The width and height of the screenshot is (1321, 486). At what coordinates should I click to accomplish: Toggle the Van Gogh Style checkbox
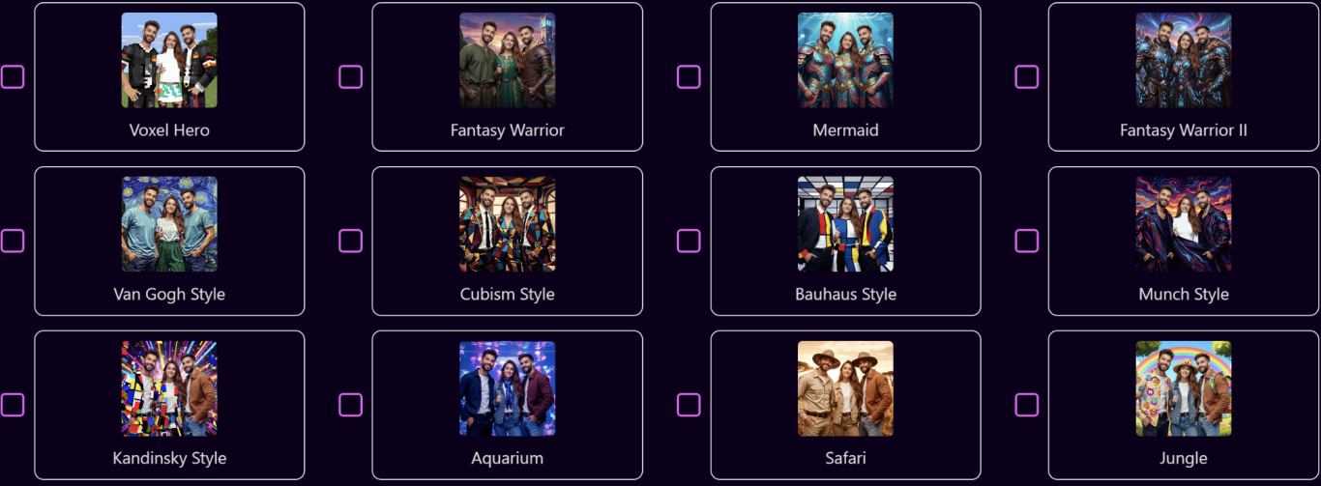[x=12, y=241]
